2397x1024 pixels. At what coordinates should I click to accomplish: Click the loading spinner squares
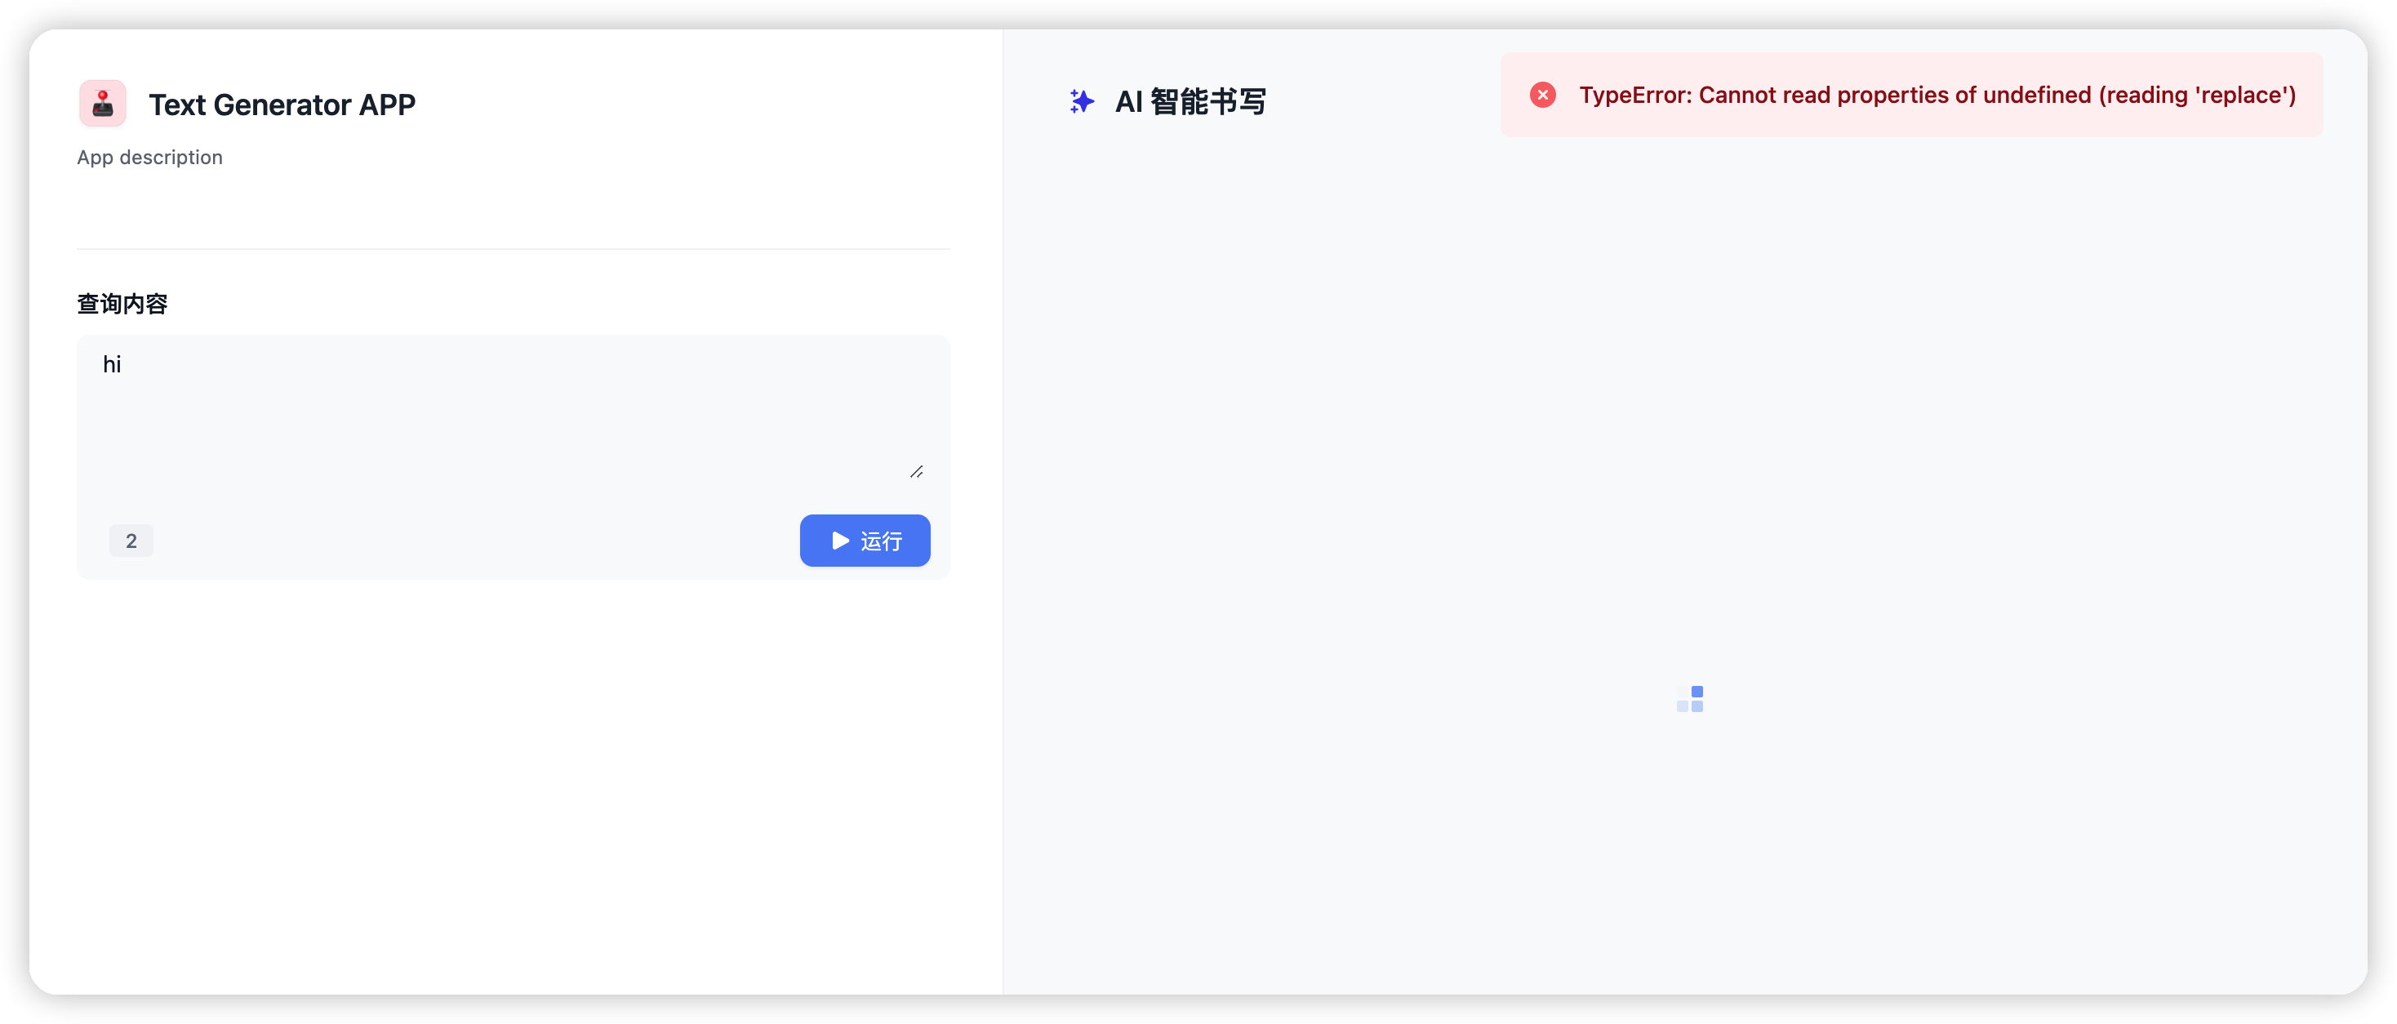[1690, 699]
